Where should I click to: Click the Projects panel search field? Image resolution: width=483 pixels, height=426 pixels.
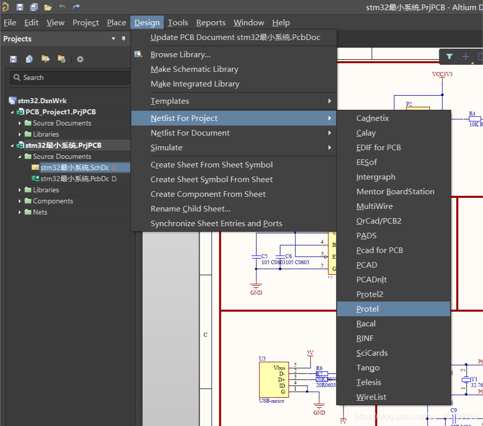(71, 77)
